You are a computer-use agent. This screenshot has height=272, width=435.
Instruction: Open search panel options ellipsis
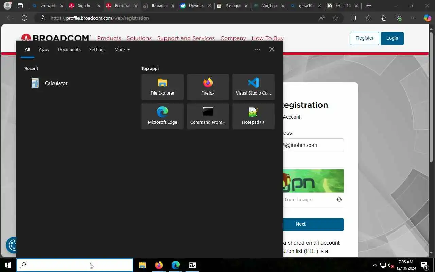(x=258, y=49)
